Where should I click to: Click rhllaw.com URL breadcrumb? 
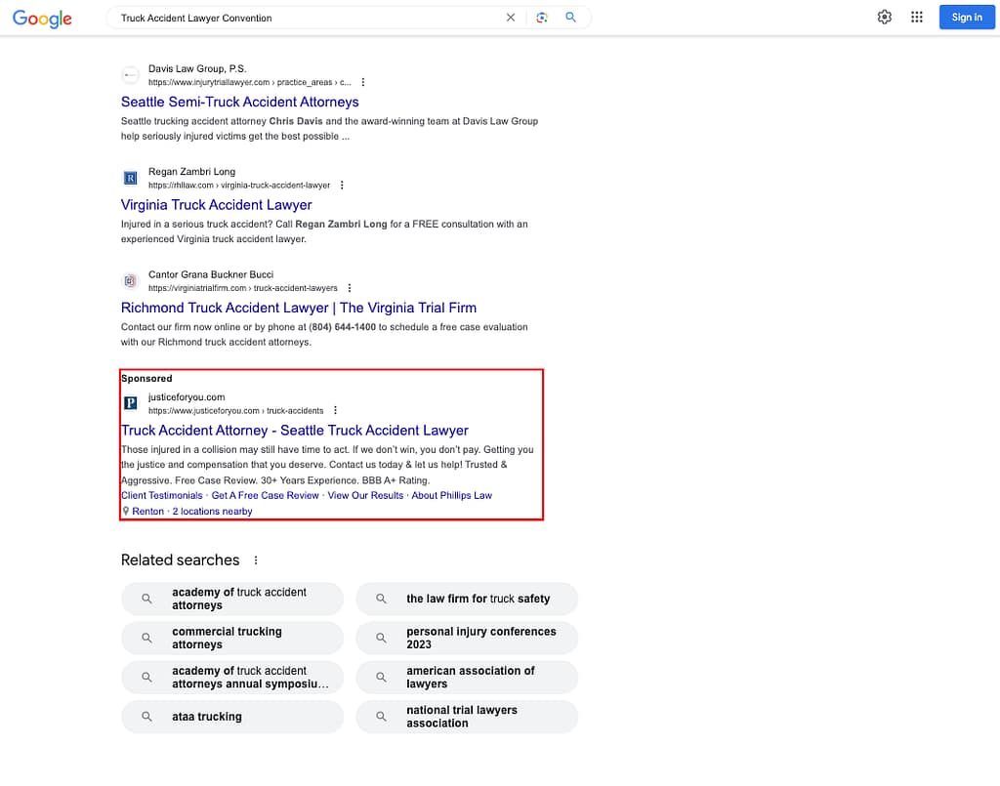(x=239, y=186)
